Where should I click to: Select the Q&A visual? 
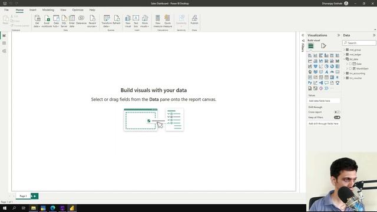point(326,83)
